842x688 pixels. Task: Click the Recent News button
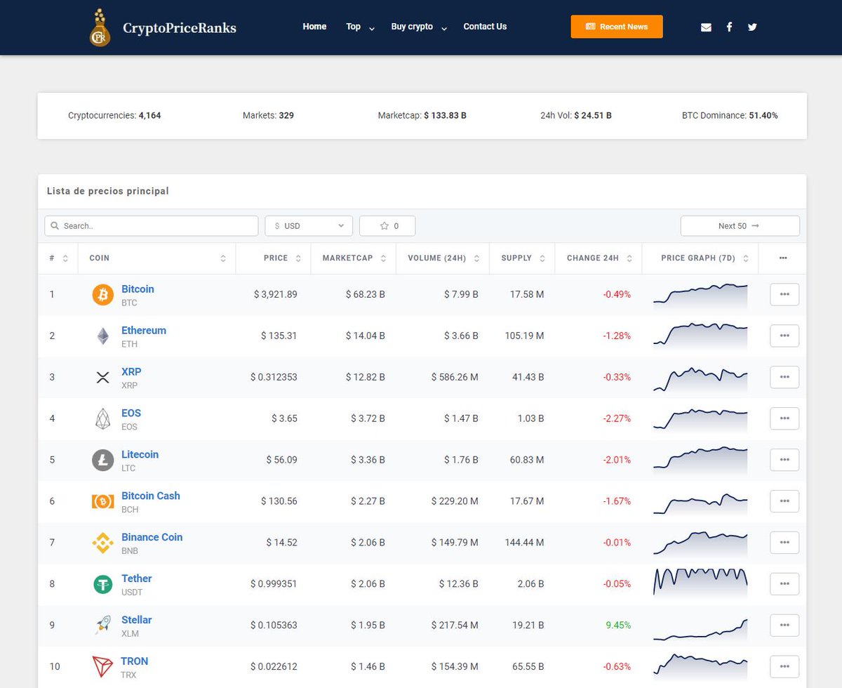tap(617, 27)
